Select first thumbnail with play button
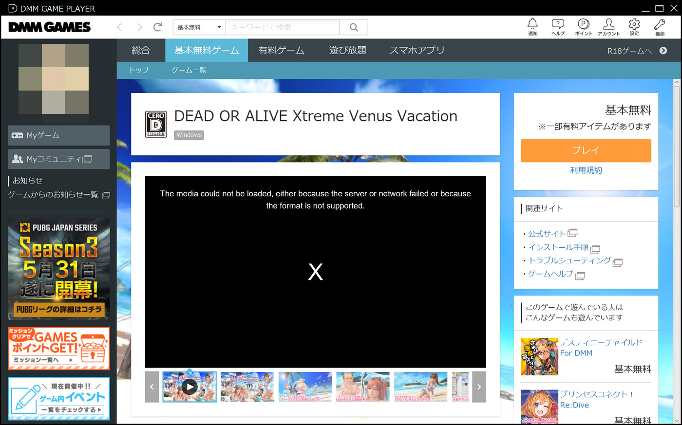 click(189, 387)
